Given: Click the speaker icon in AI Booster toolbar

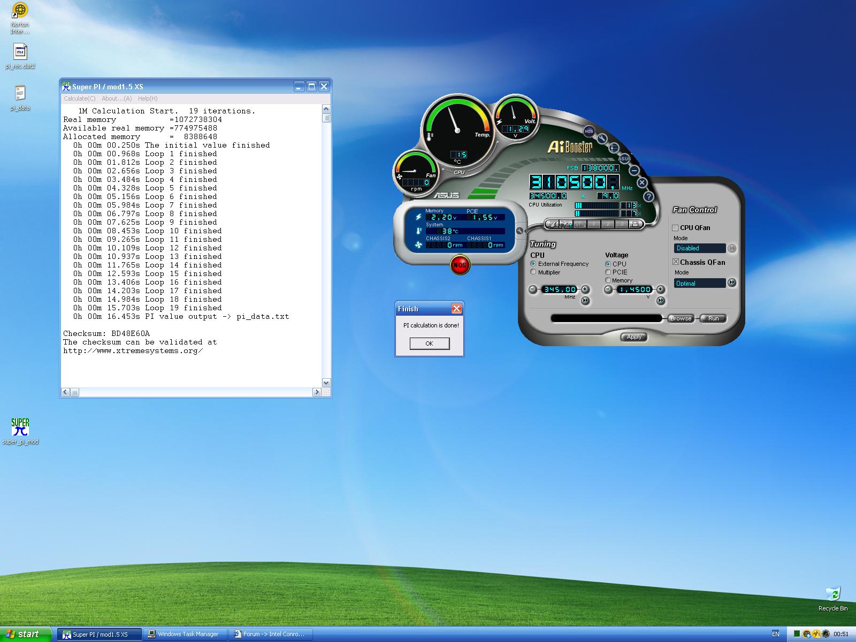Looking at the screenshot, I should pyautogui.click(x=580, y=224).
